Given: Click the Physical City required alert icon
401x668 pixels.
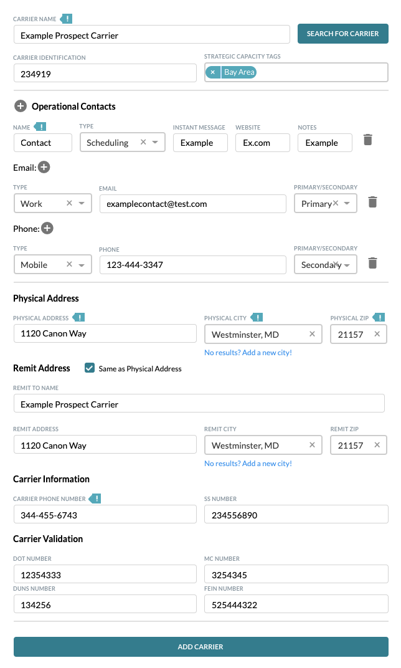Looking at the screenshot, I should (x=257, y=317).
